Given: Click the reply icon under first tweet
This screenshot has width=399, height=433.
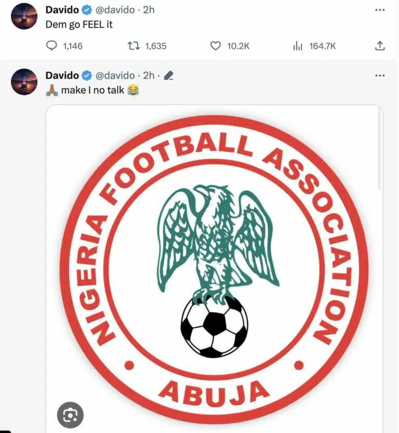Looking at the screenshot, I should point(51,46).
